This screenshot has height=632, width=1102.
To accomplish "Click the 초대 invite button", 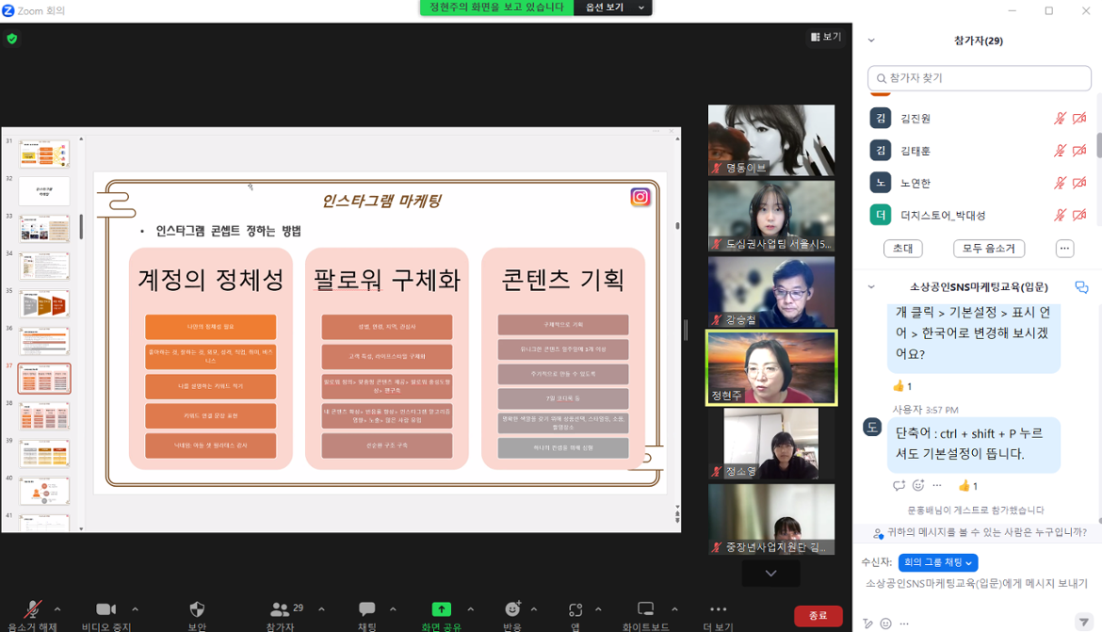I will coord(902,247).
